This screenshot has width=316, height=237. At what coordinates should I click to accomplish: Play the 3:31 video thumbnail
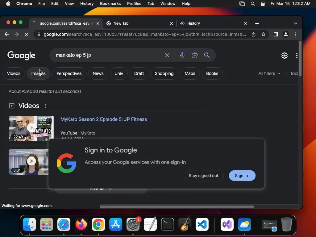click(x=28, y=162)
